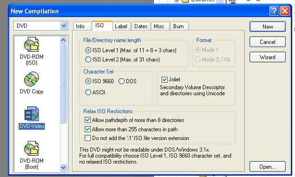This screenshot has height=177, width=295.
Task: Select ISO Level 1 radio option
Action: [x=88, y=50]
